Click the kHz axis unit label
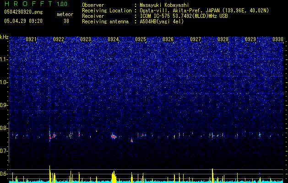The height and width of the screenshot is (183, 288). coord(4,37)
